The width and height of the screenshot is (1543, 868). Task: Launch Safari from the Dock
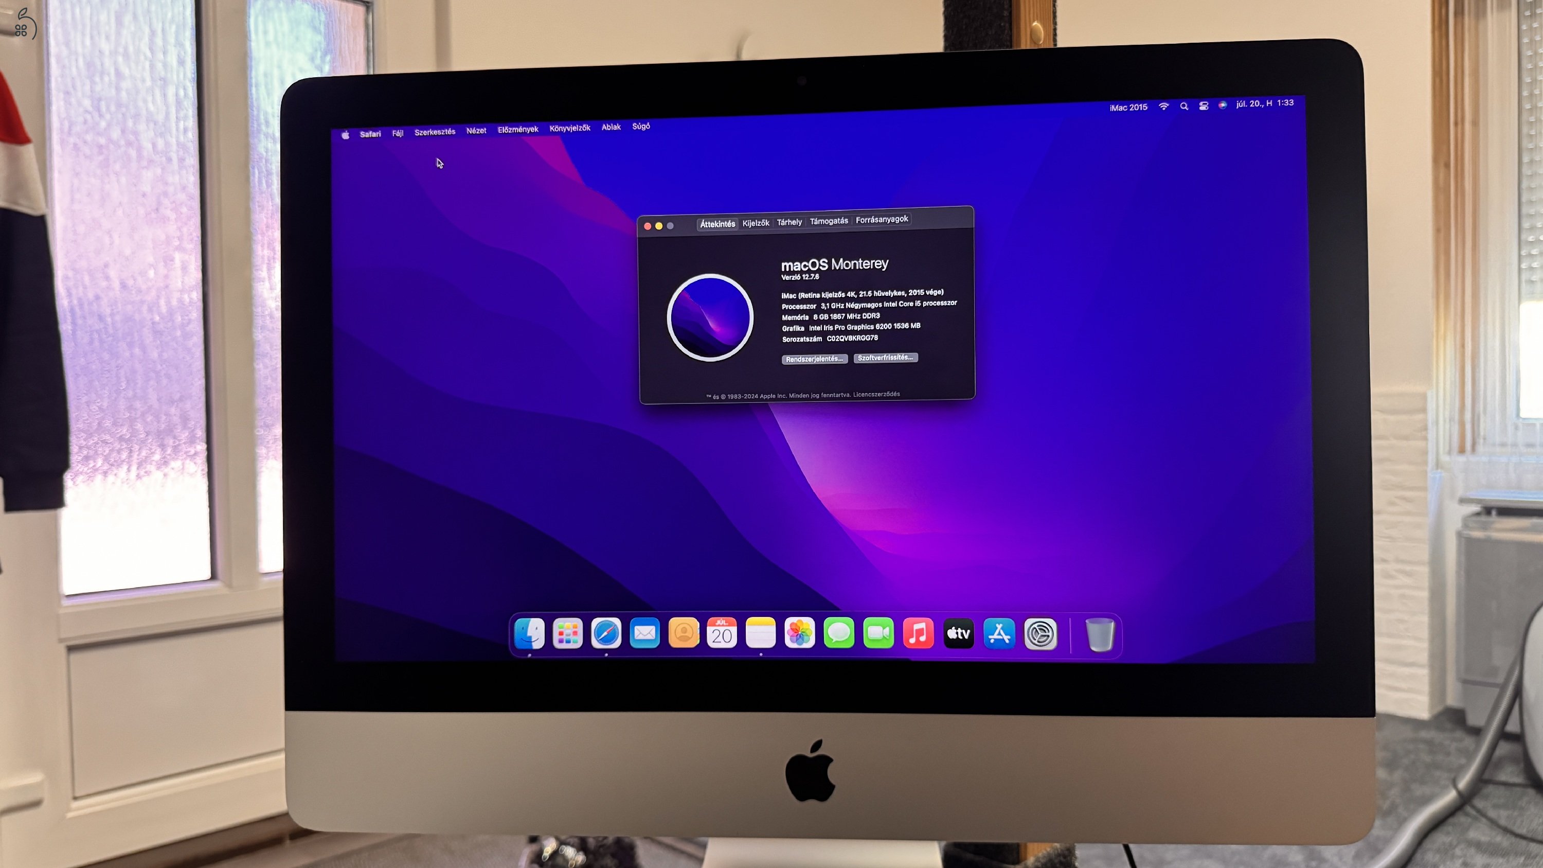pyautogui.click(x=605, y=633)
